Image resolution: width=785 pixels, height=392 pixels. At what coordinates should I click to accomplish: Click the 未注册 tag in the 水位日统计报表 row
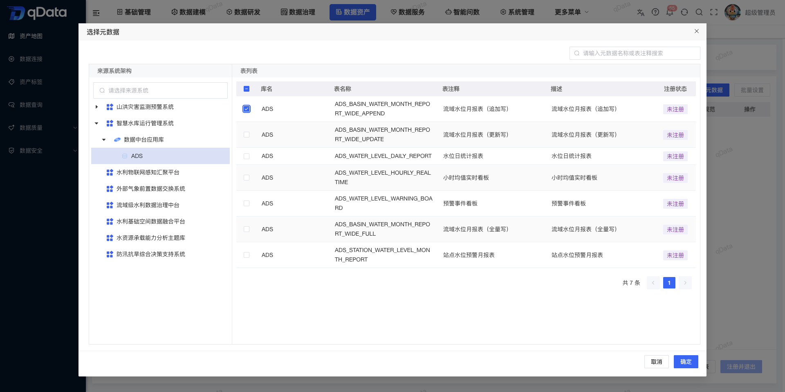[x=675, y=156]
